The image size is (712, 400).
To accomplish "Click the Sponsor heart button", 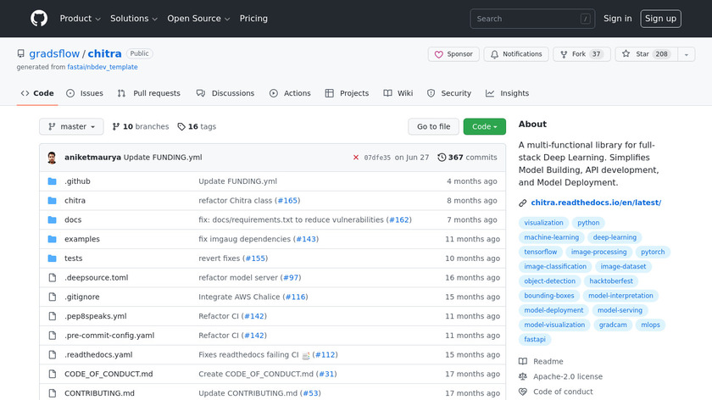I will (453, 54).
